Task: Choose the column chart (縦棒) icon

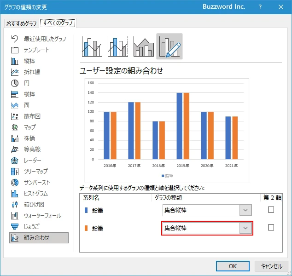Action: pos(15,61)
